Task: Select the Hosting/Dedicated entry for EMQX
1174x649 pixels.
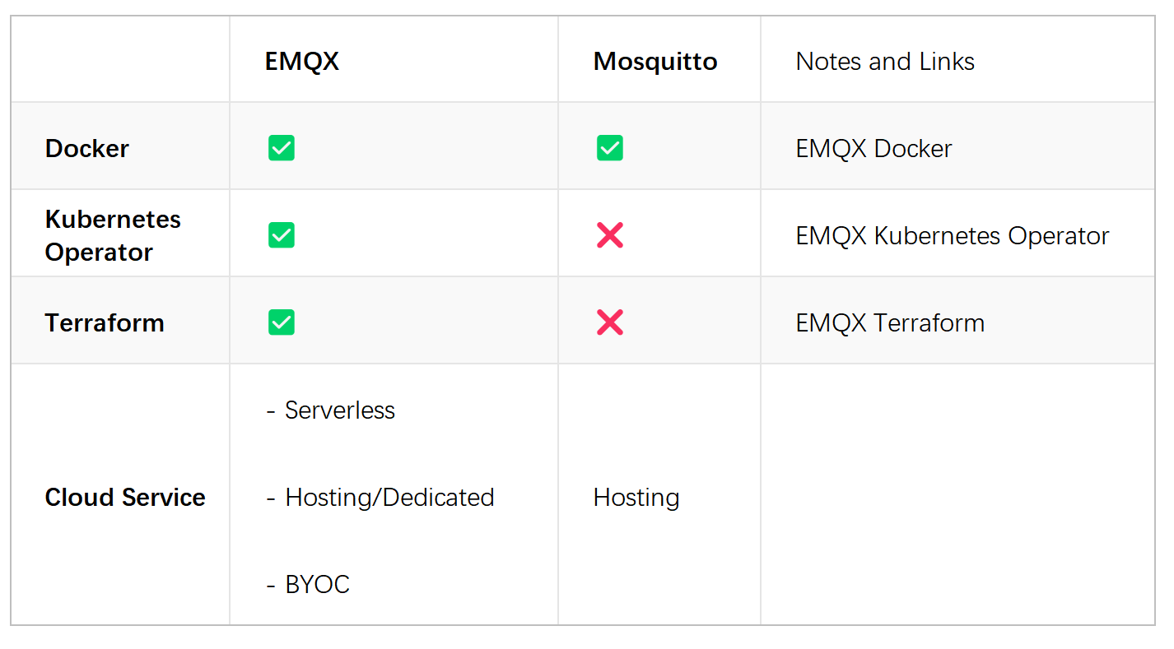Action: [389, 498]
